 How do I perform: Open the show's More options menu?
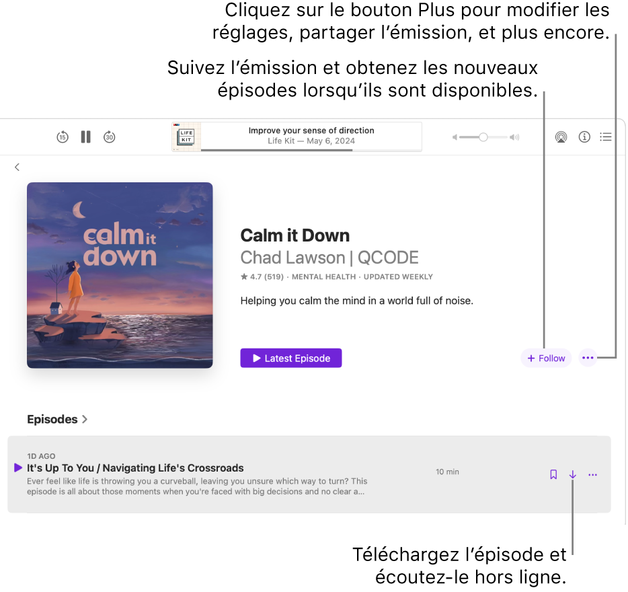point(588,358)
